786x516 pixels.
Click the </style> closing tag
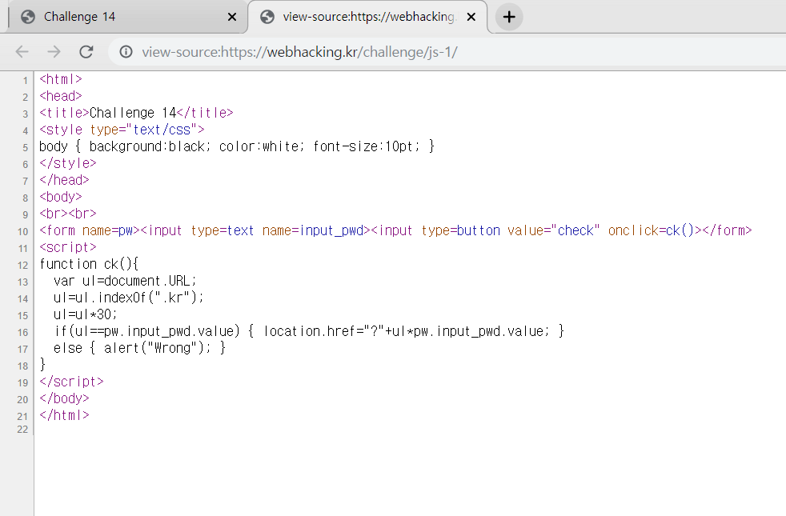point(68,163)
